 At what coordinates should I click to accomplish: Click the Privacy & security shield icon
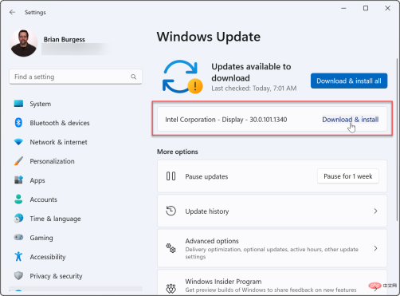18,275
